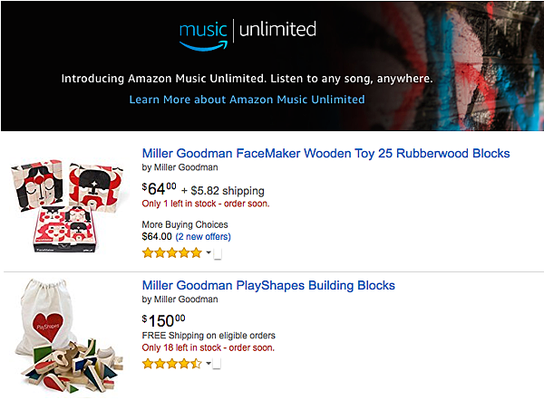Open Miller Goodman PlayShapes Building Blocks listing
The height and width of the screenshot is (399, 544).
(268, 285)
